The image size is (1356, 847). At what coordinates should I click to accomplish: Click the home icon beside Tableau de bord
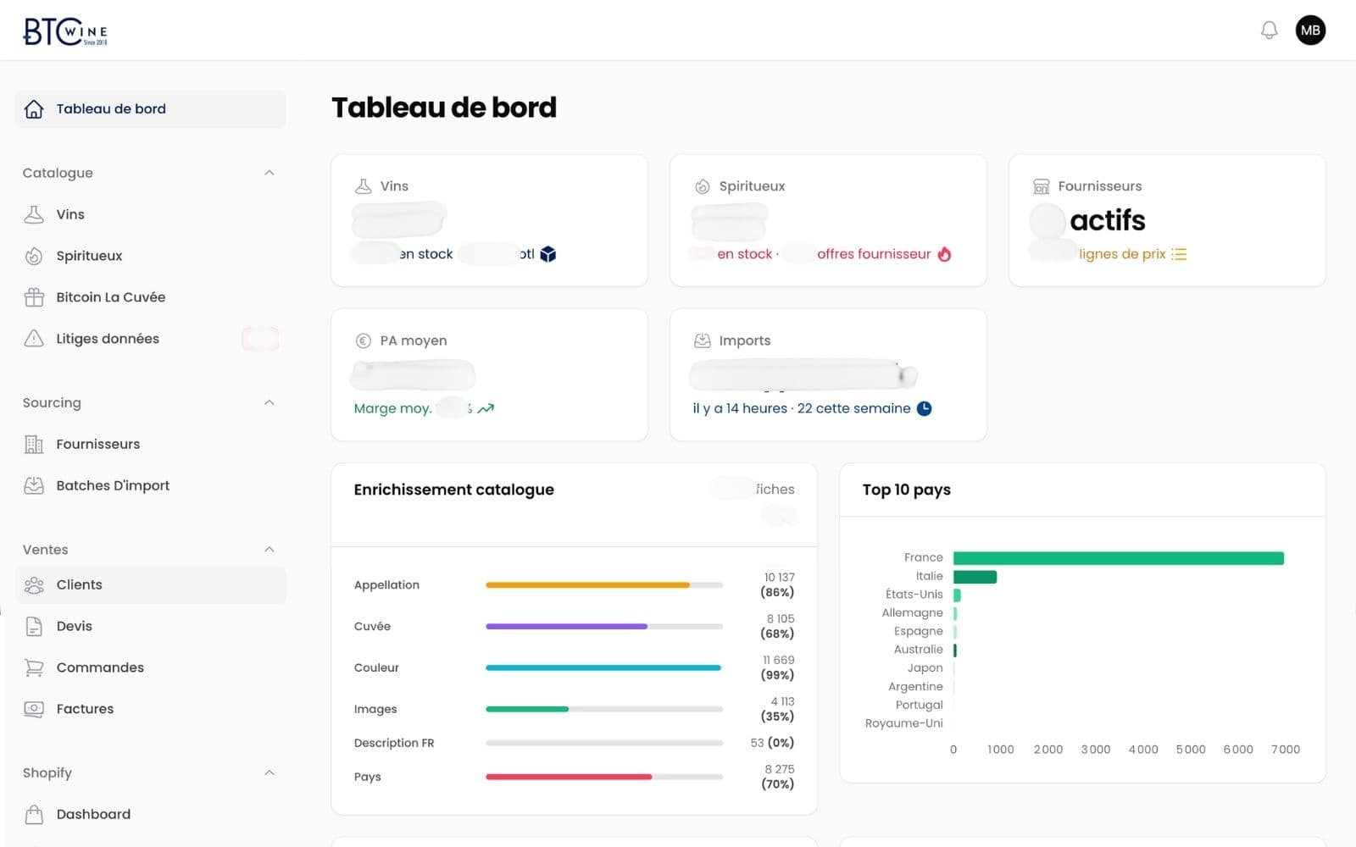34,109
